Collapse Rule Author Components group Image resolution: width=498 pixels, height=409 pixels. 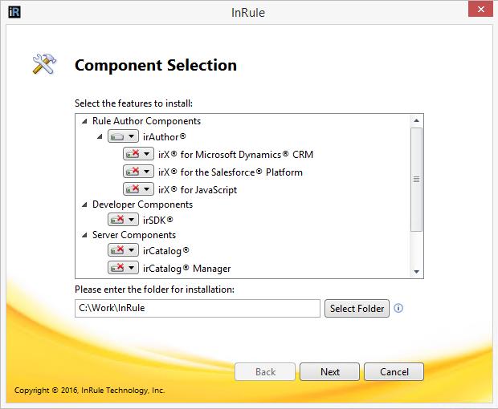(x=84, y=121)
